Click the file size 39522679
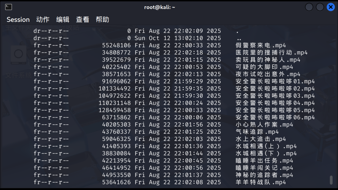Image resolution: width=338 pixels, height=190 pixels. tap(116, 60)
